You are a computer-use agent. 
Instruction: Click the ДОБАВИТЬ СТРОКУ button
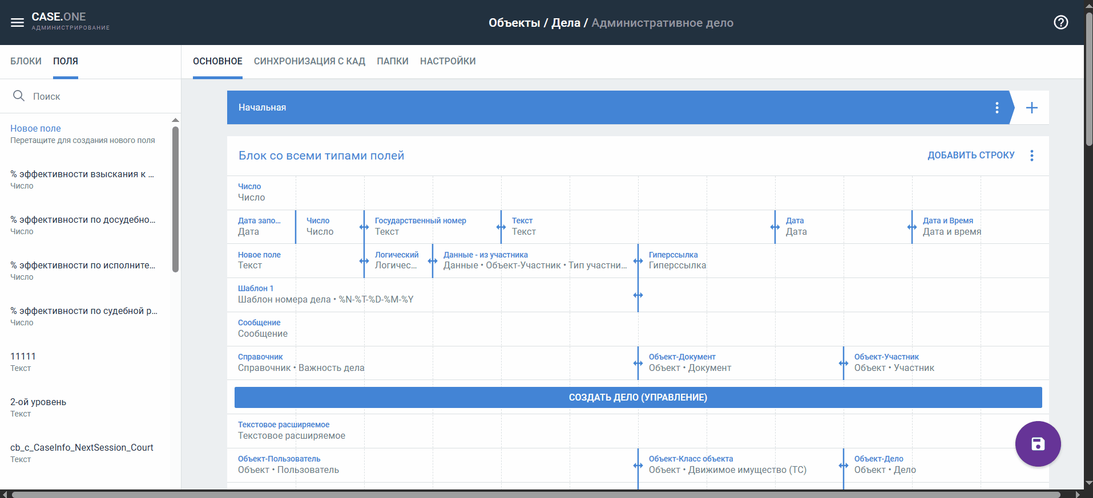coord(970,156)
